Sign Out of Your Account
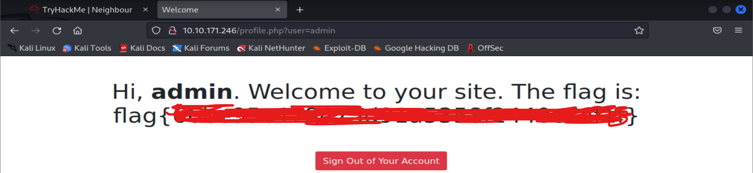The image size is (753, 173). point(381,161)
